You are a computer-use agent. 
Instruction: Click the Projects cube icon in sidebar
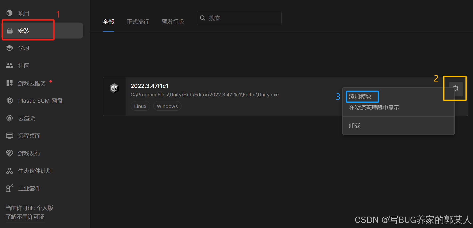10,13
